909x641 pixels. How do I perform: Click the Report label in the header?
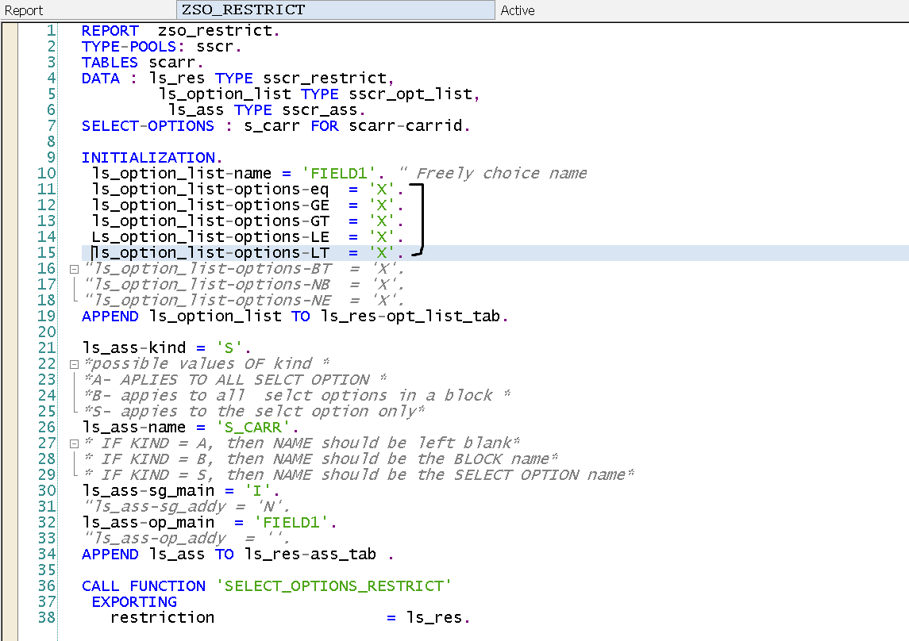pyautogui.click(x=24, y=10)
